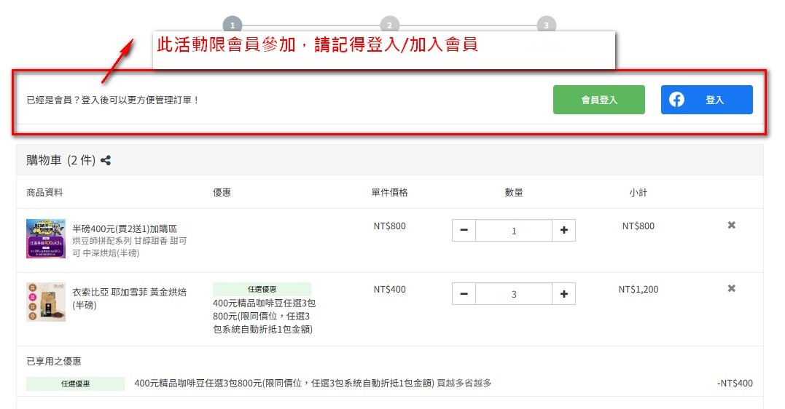Select quantity field showing 1

514,231
